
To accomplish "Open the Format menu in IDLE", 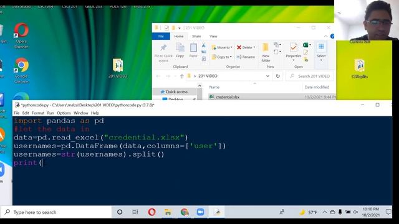I will coord(38,113).
